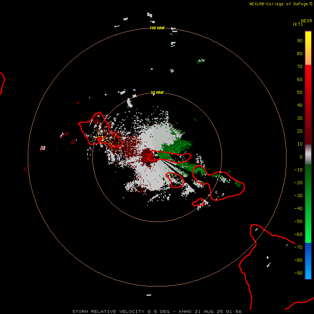Pick the gray zero-velocity color bar segment
Screen dimensions: 314x314
click(308, 155)
